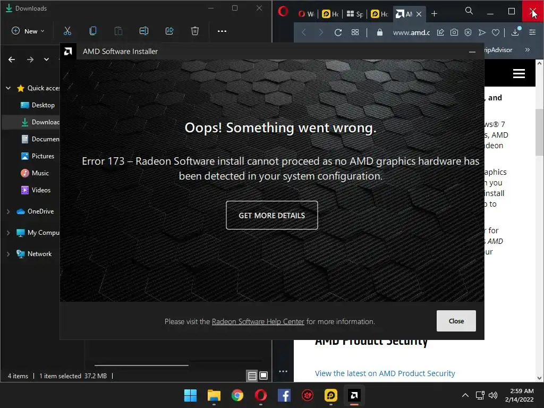544x408 pixels.
Task: Open the New dropdown in File Explorer
Action: tap(28, 31)
